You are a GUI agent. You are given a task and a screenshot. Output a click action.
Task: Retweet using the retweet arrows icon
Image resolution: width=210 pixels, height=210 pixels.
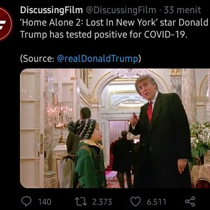pos(81,202)
